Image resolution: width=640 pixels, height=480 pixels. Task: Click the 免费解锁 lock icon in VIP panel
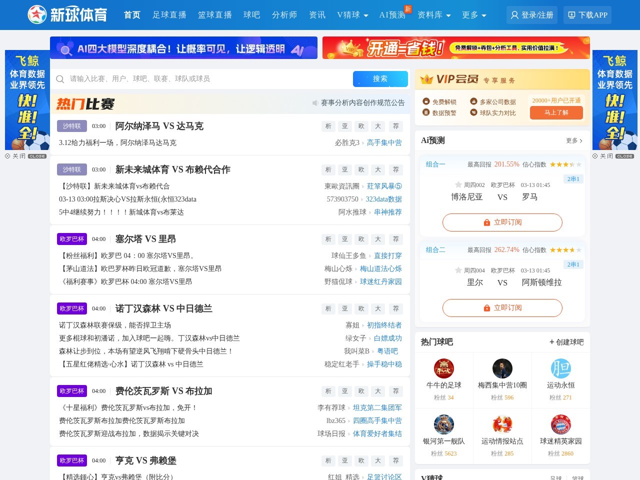[426, 101]
